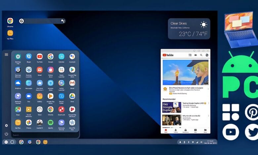258x155 pixels.
Task: Open the Clear Skies weather widget
Action: (x=189, y=29)
